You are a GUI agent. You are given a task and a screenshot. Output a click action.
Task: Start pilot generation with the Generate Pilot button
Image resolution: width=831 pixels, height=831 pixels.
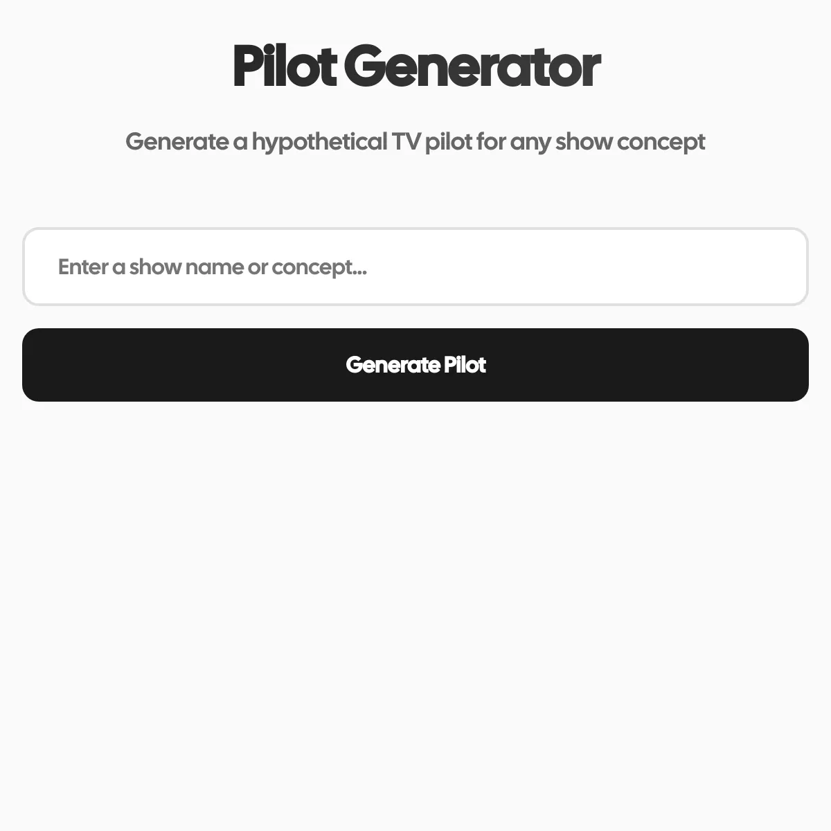[415, 365]
